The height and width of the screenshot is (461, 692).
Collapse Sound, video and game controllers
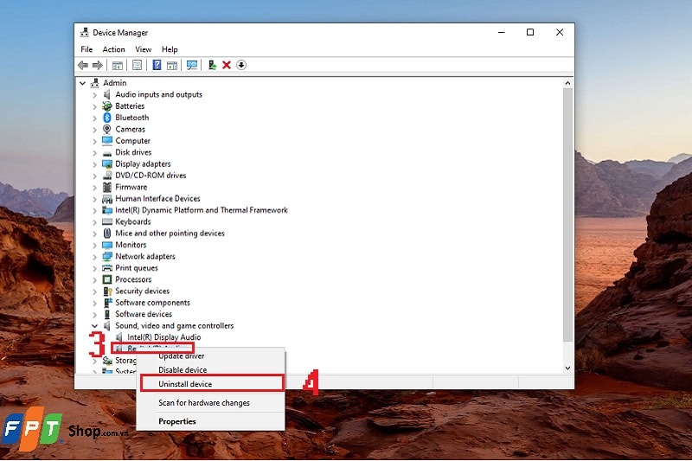pyautogui.click(x=94, y=326)
